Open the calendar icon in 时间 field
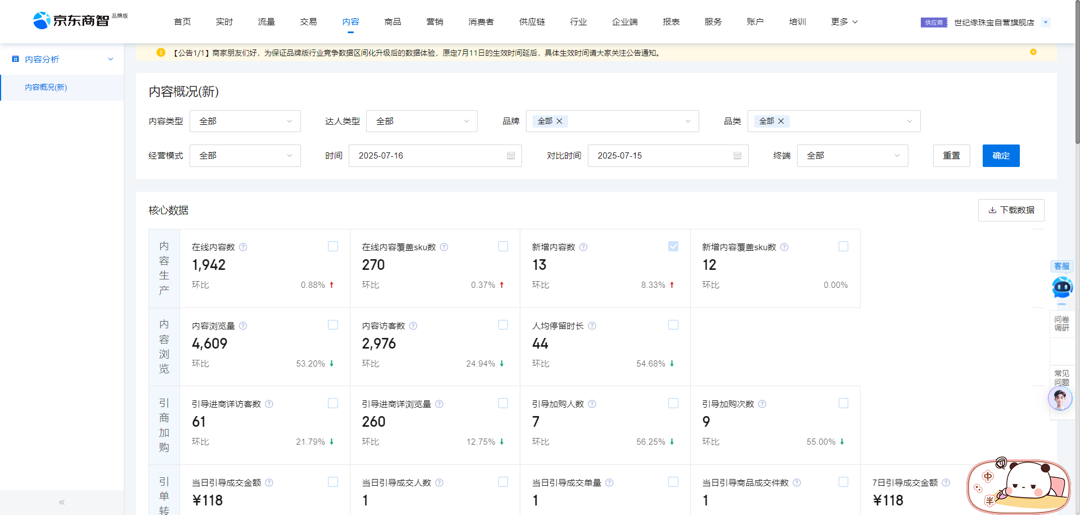This screenshot has height=515, width=1080. point(511,156)
